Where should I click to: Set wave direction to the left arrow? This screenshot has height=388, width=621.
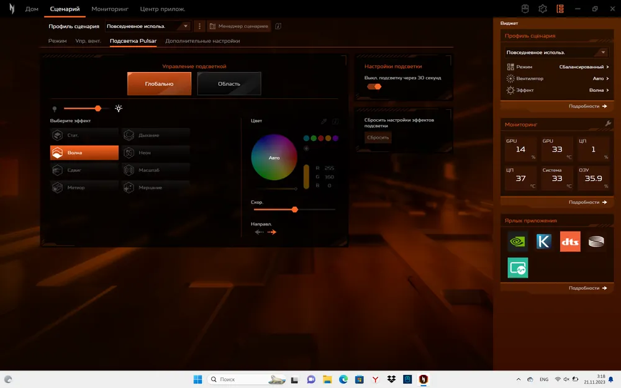click(259, 232)
